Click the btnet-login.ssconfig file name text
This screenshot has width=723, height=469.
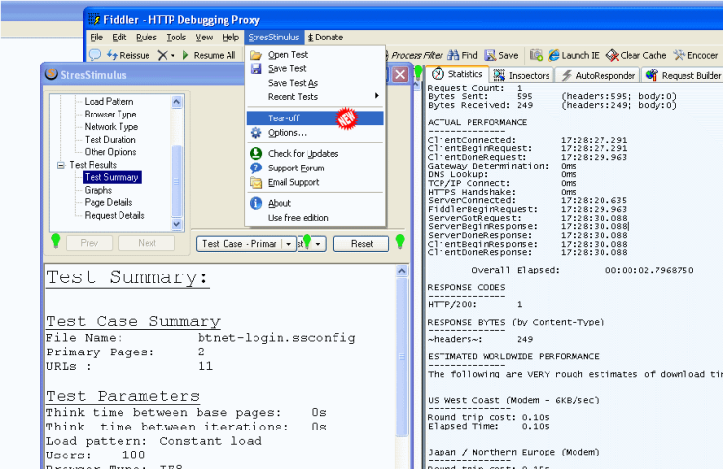277,338
